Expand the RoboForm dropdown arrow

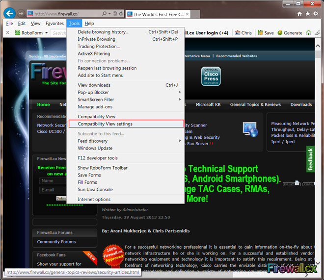(47, 32)
